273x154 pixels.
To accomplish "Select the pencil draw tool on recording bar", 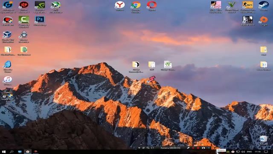I will point(188,148).
